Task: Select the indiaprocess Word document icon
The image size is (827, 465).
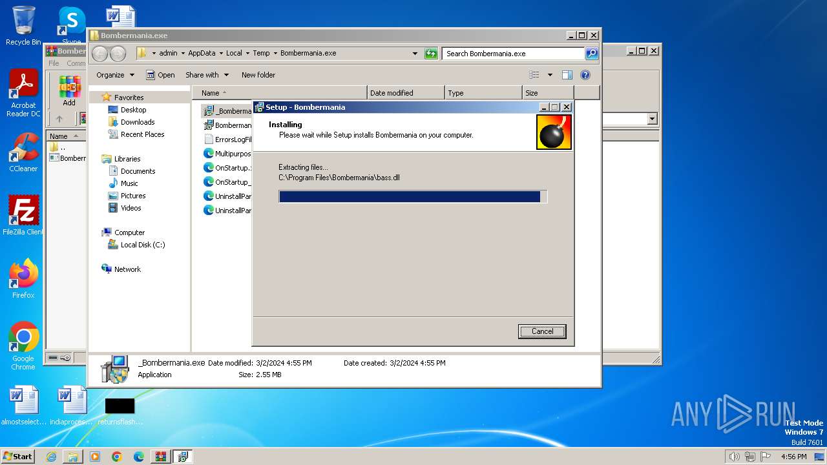Action: pyautogui.click(x=72, y=406)
